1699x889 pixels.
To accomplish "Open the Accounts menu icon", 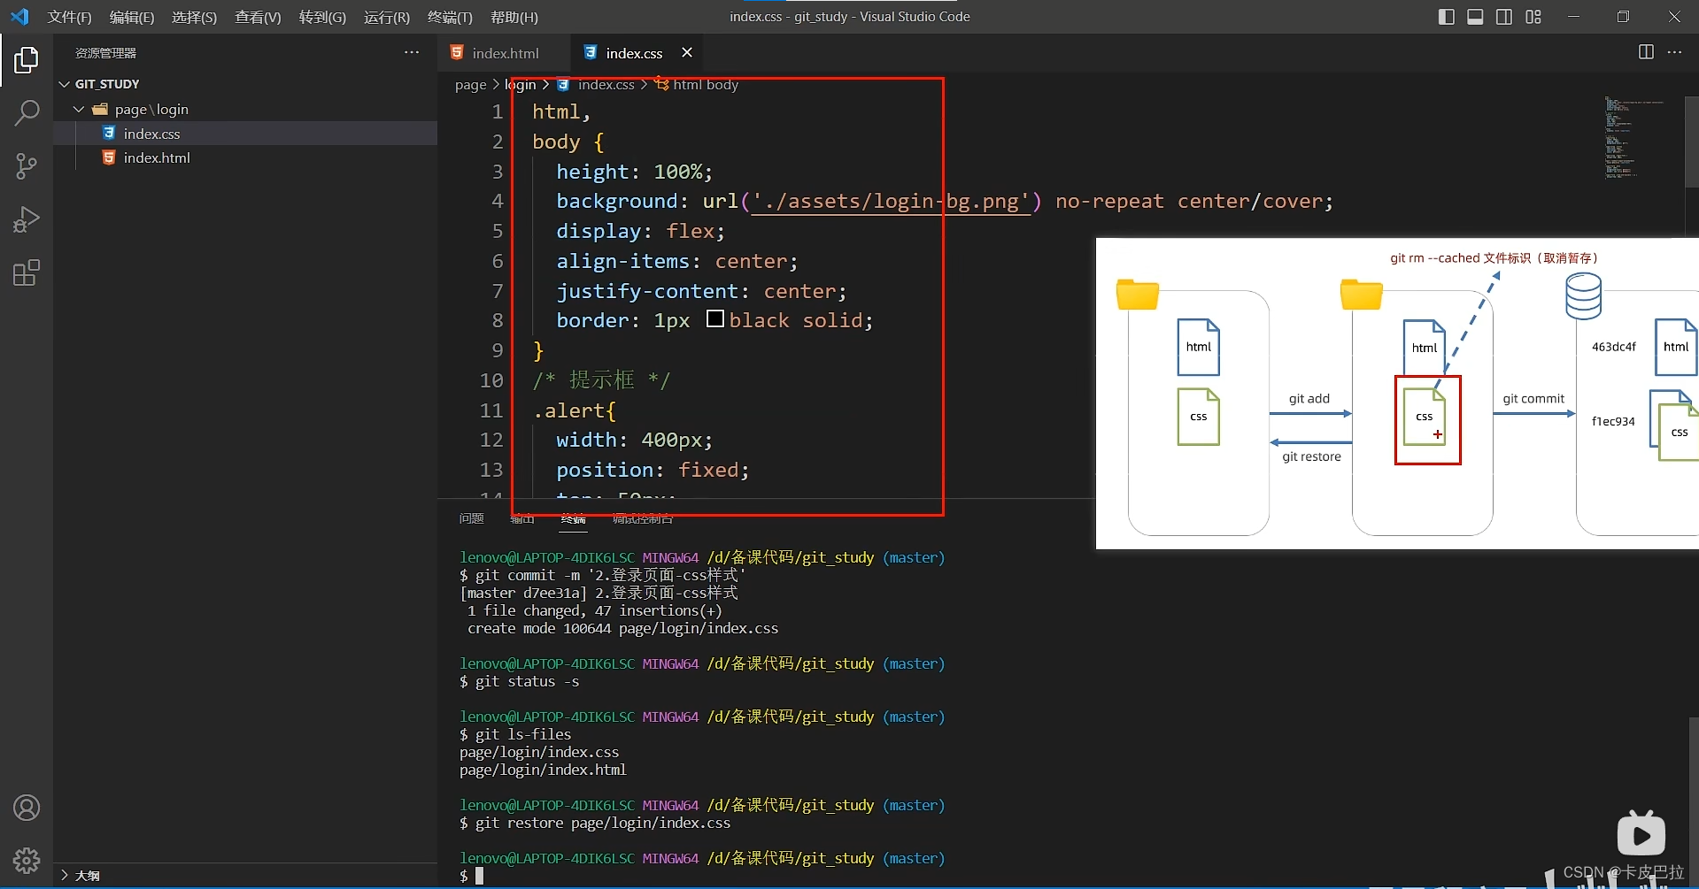I will pyautogui.click(x=27, y=808).
